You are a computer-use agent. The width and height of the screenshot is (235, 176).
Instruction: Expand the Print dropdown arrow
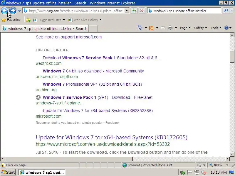point(176,28)
